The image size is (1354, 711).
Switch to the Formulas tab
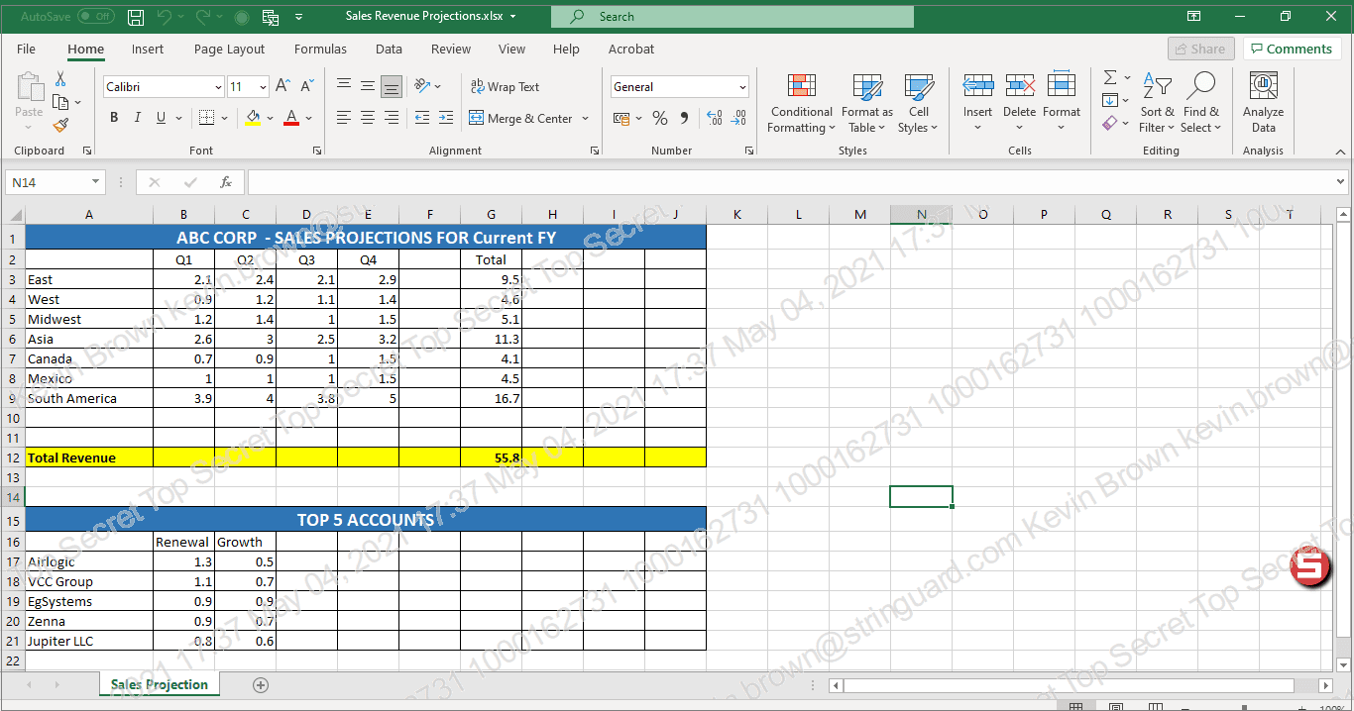pyautogui.click(x=320, y=50)
